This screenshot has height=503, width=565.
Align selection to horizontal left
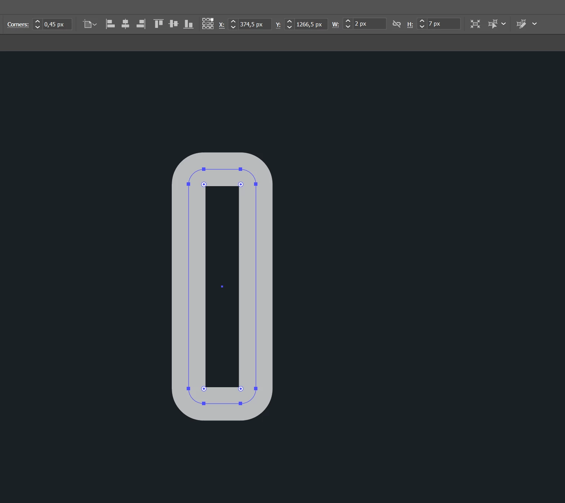pos(110,24)
